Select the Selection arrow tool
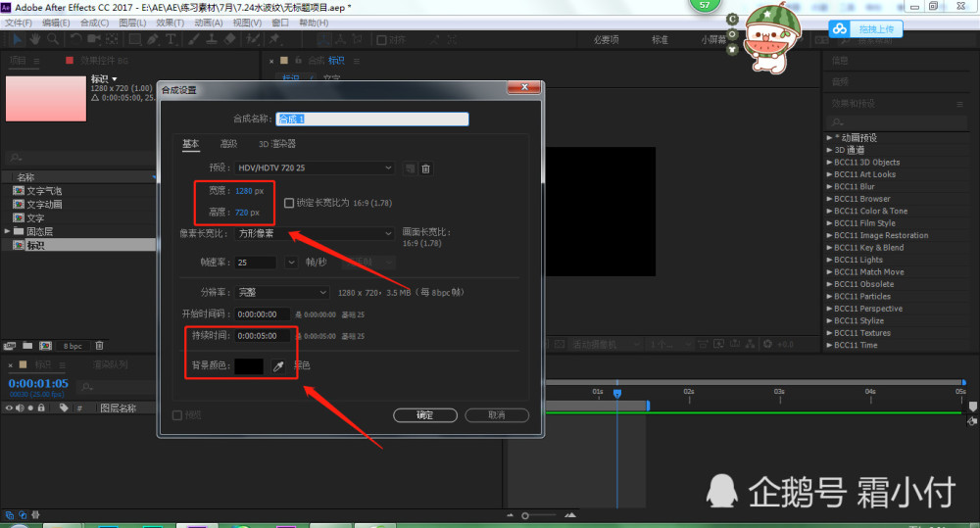Image resolution: width=980 pixels, height=528 pixels. click(x=17, y=39)
